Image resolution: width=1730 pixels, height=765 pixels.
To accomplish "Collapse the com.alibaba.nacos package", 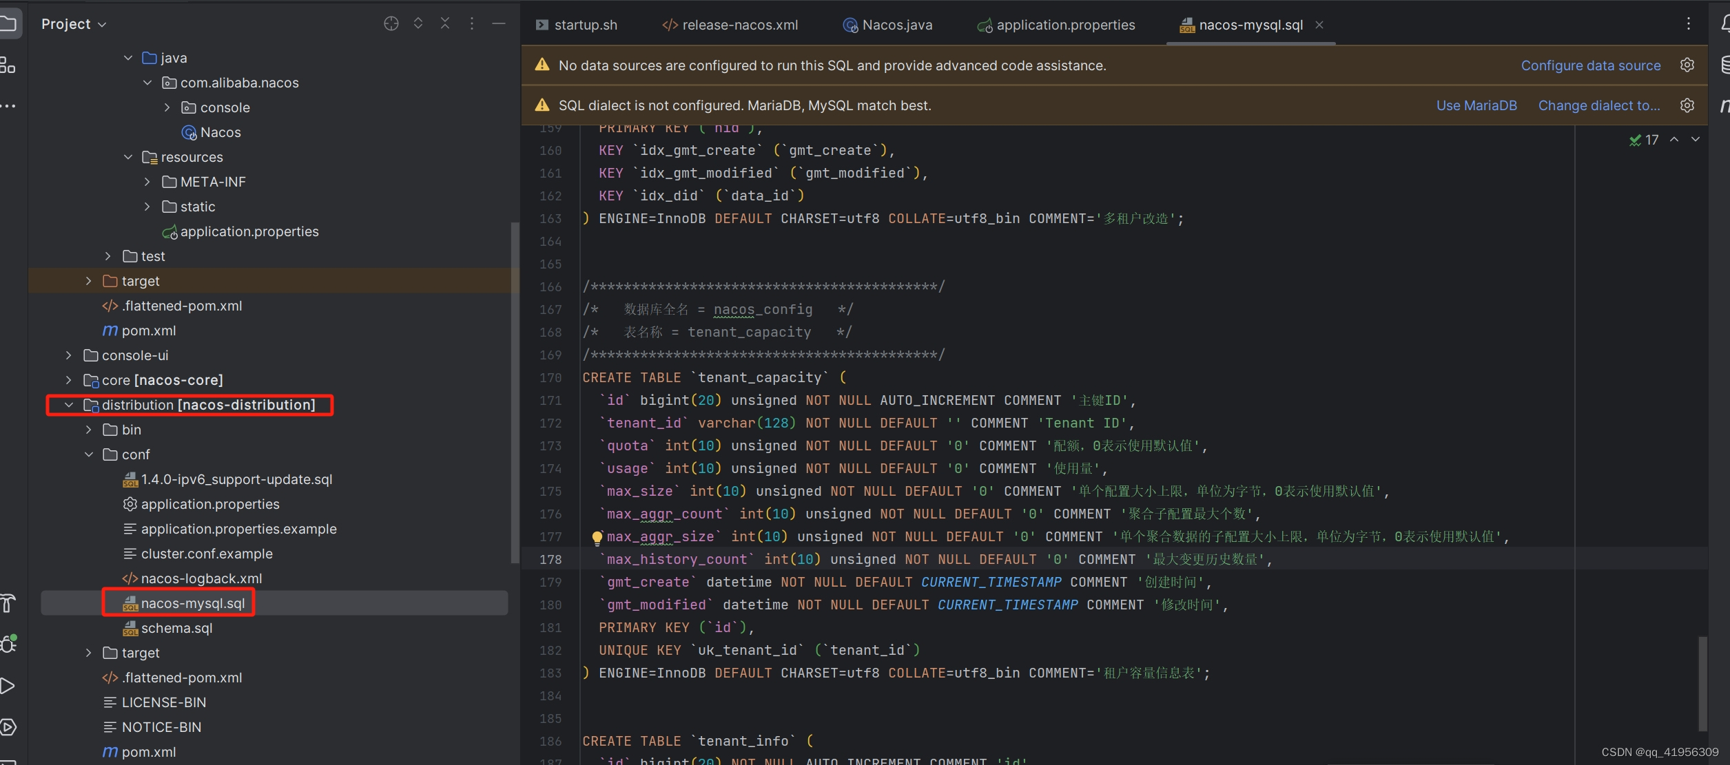I will click(x=147, y=83).
